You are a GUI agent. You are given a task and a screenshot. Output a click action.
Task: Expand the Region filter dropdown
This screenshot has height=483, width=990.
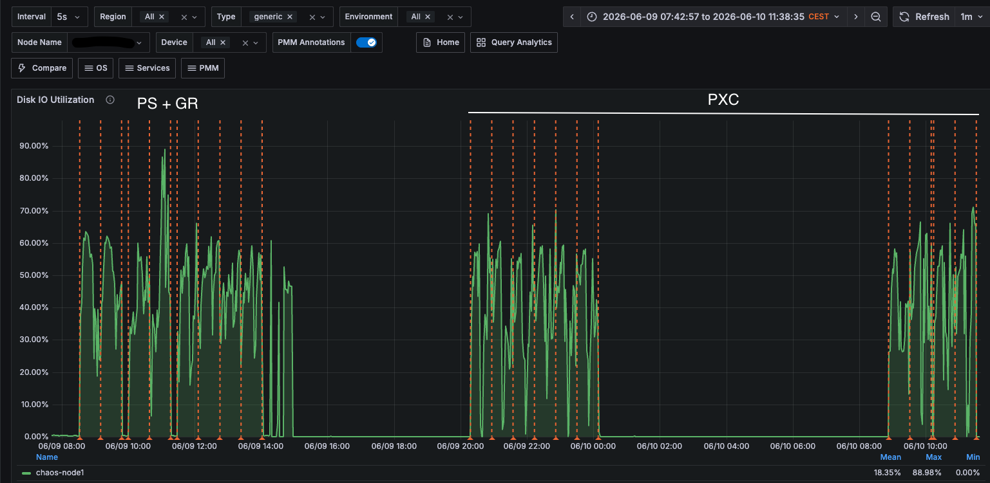click(196, 17)
